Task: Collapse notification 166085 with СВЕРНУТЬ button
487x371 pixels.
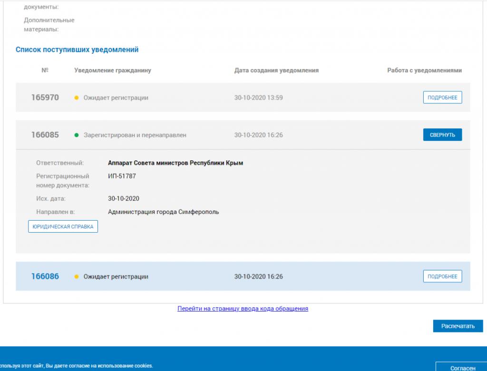Action: [442, 135]
